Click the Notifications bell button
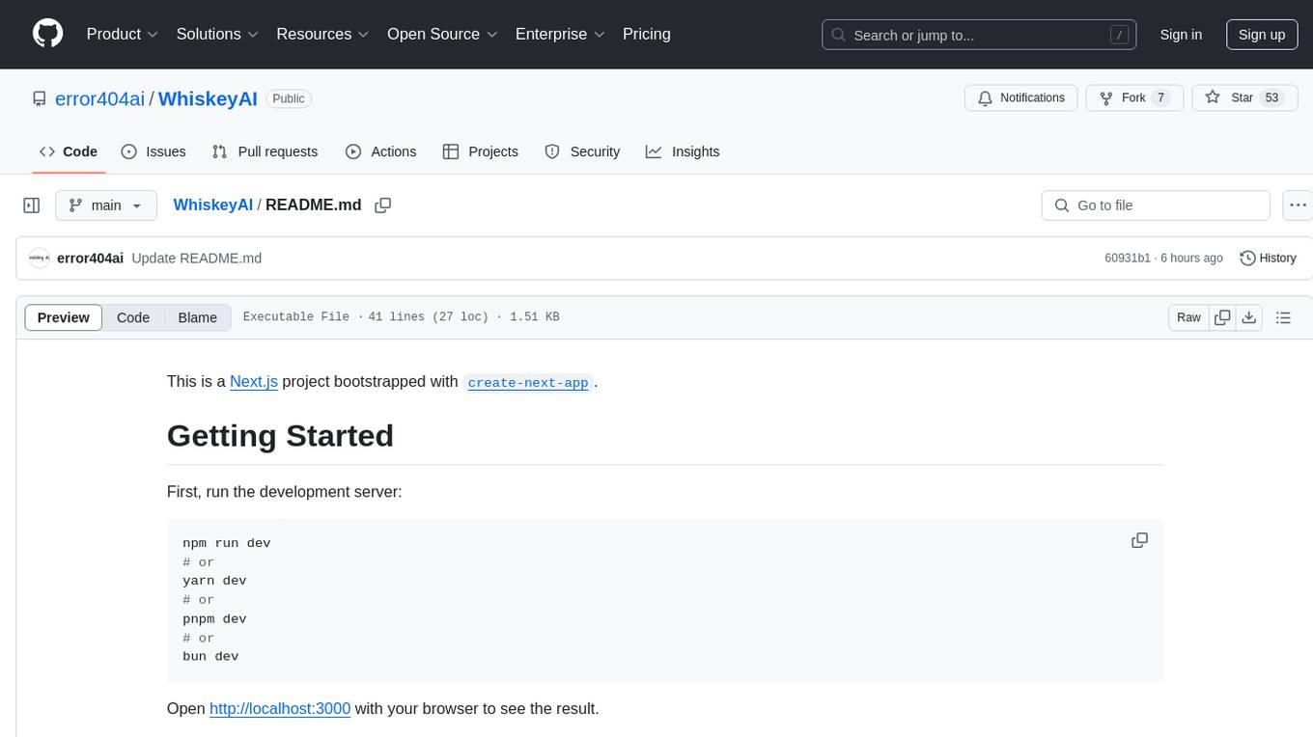The image size is (1313, 737). click(x=1021, y=98)
